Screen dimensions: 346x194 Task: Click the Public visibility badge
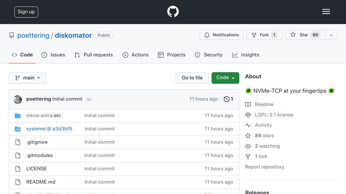(104, 35)
